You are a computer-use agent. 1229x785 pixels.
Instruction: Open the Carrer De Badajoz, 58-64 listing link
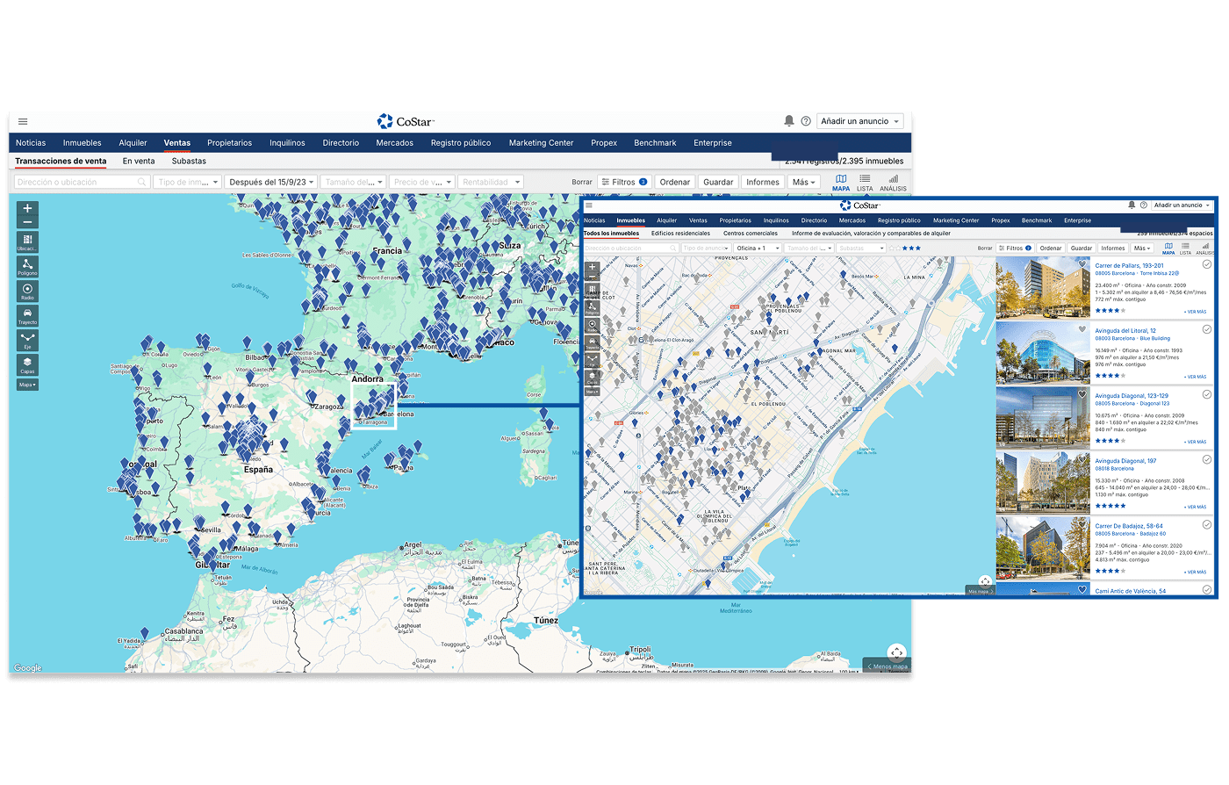1129,526
